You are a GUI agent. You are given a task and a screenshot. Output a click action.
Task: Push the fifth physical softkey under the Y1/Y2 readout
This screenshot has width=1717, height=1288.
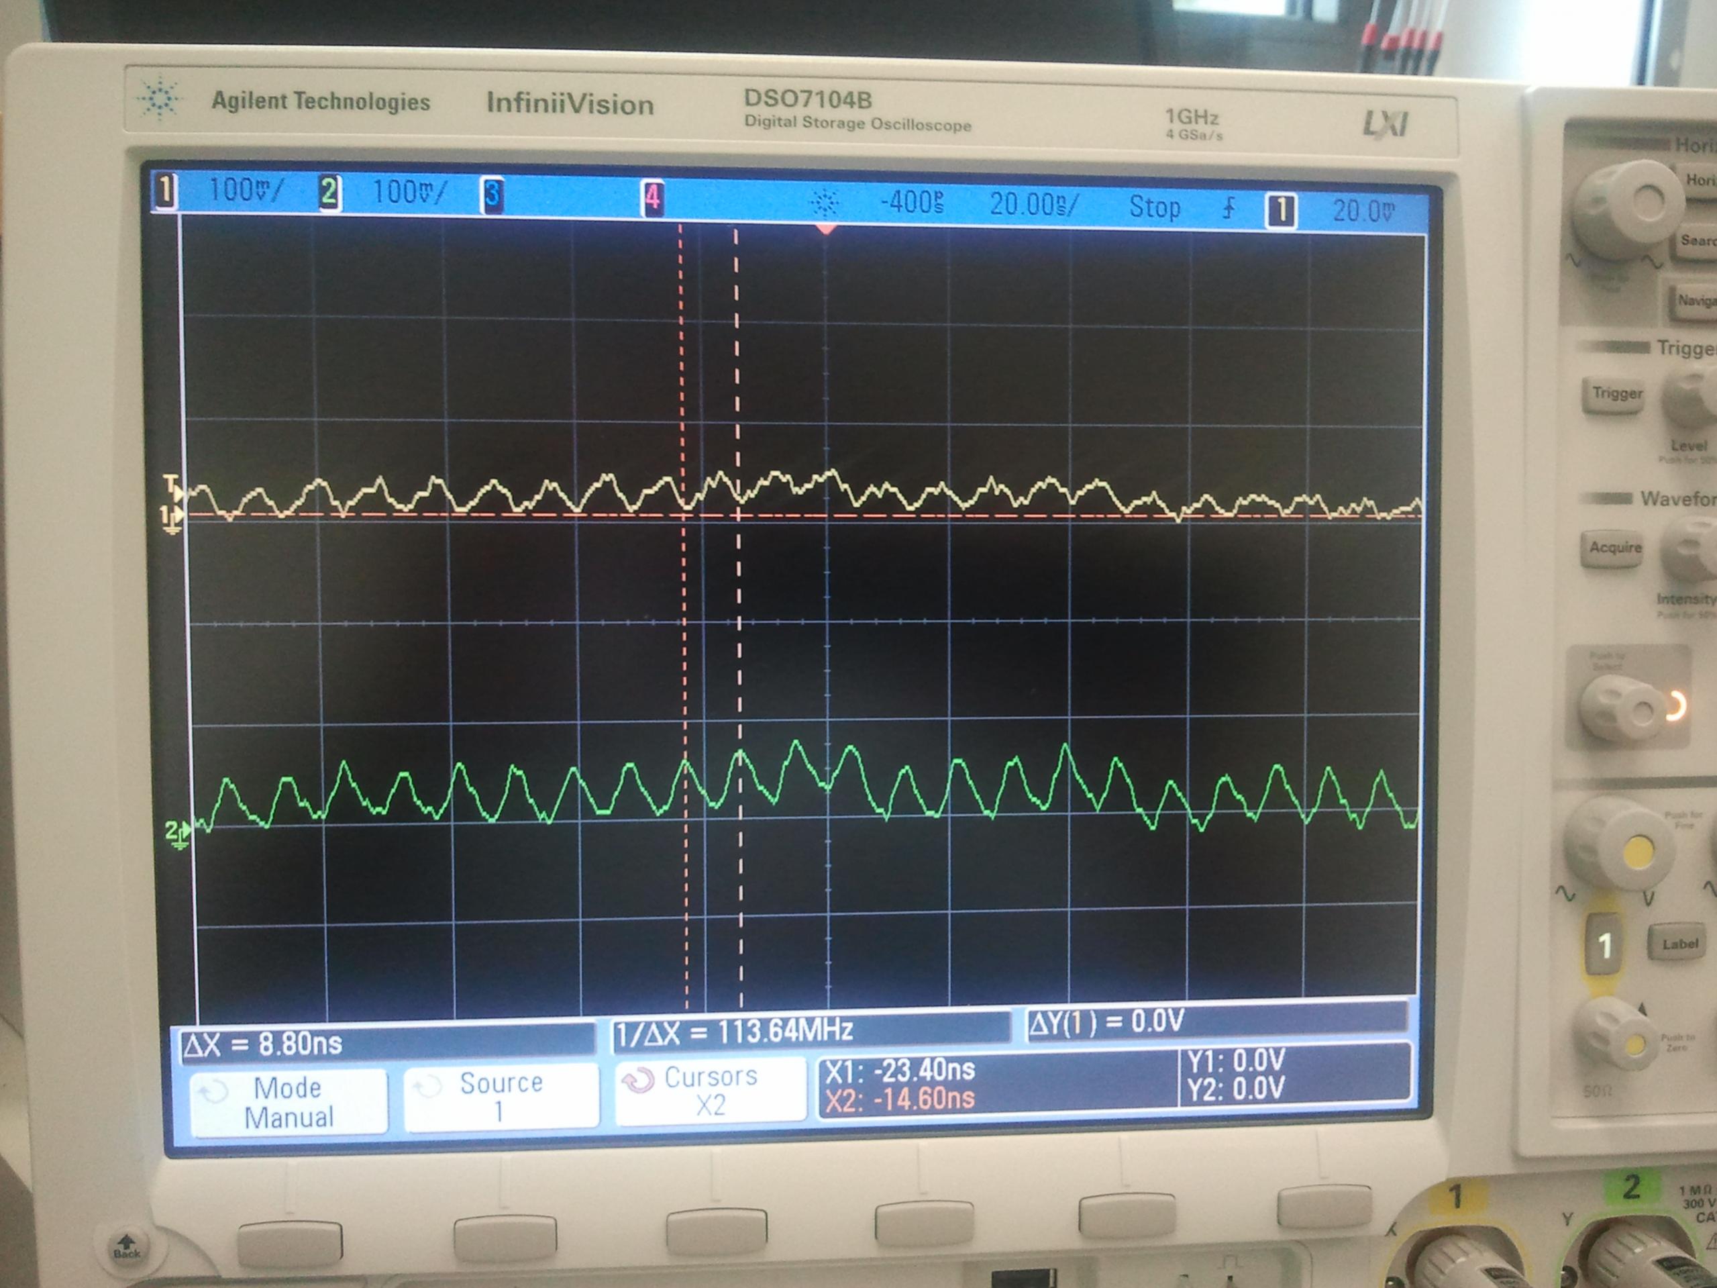coord(1127,1215)
